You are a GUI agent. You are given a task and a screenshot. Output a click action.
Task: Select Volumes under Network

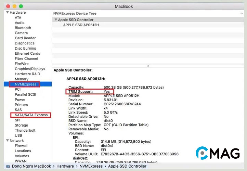(x=22, y=156)
